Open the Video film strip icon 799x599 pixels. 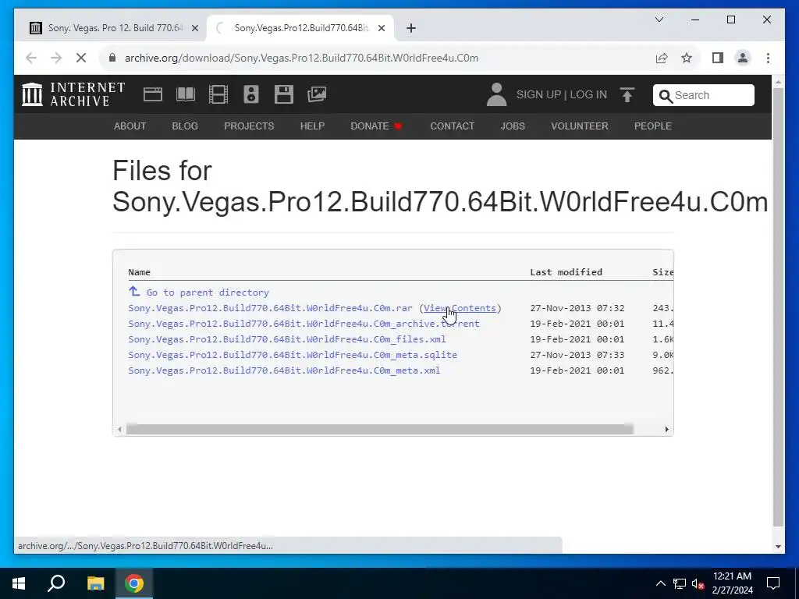[218, 94]
